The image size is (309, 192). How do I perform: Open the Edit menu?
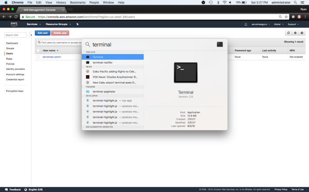point(39,2)
